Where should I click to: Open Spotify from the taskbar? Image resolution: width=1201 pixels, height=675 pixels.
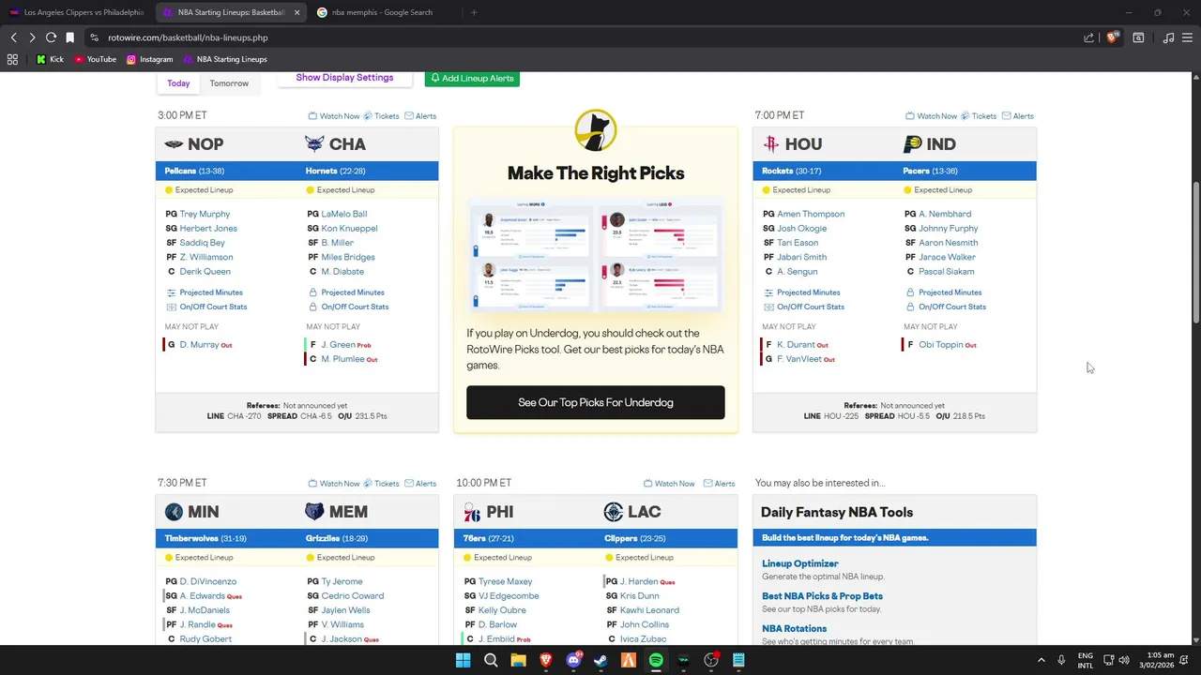[656, 660]
